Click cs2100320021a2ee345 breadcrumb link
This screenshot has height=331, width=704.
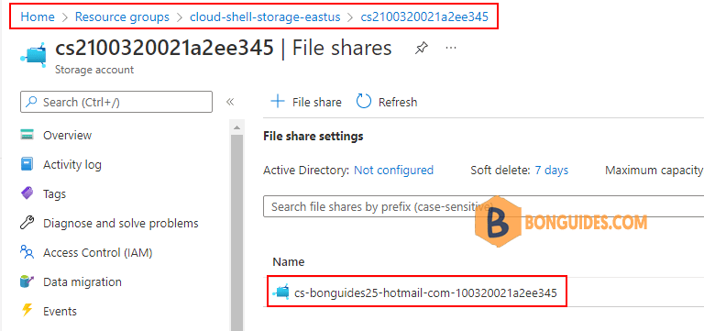(424, 17)
